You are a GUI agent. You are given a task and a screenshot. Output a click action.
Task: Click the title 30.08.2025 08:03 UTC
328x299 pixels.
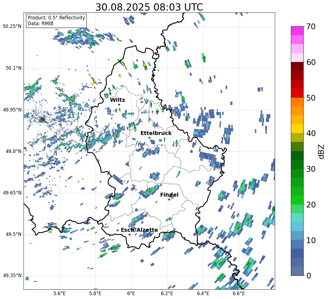coord(149,7)
